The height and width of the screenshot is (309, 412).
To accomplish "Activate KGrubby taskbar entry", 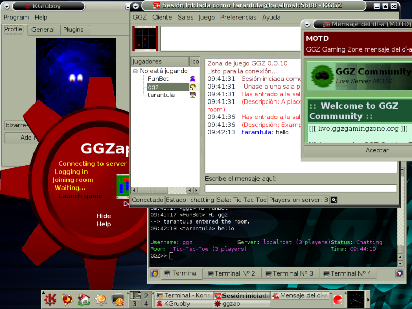I will 184,304.
